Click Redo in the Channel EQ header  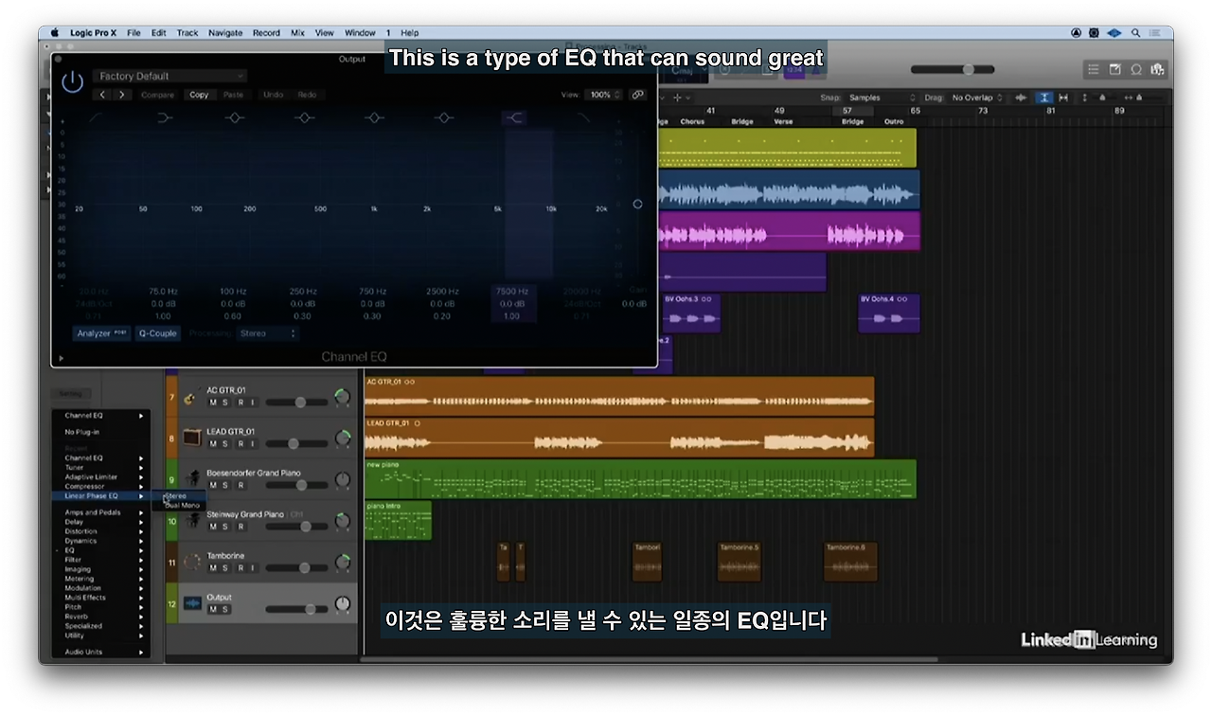307,95
